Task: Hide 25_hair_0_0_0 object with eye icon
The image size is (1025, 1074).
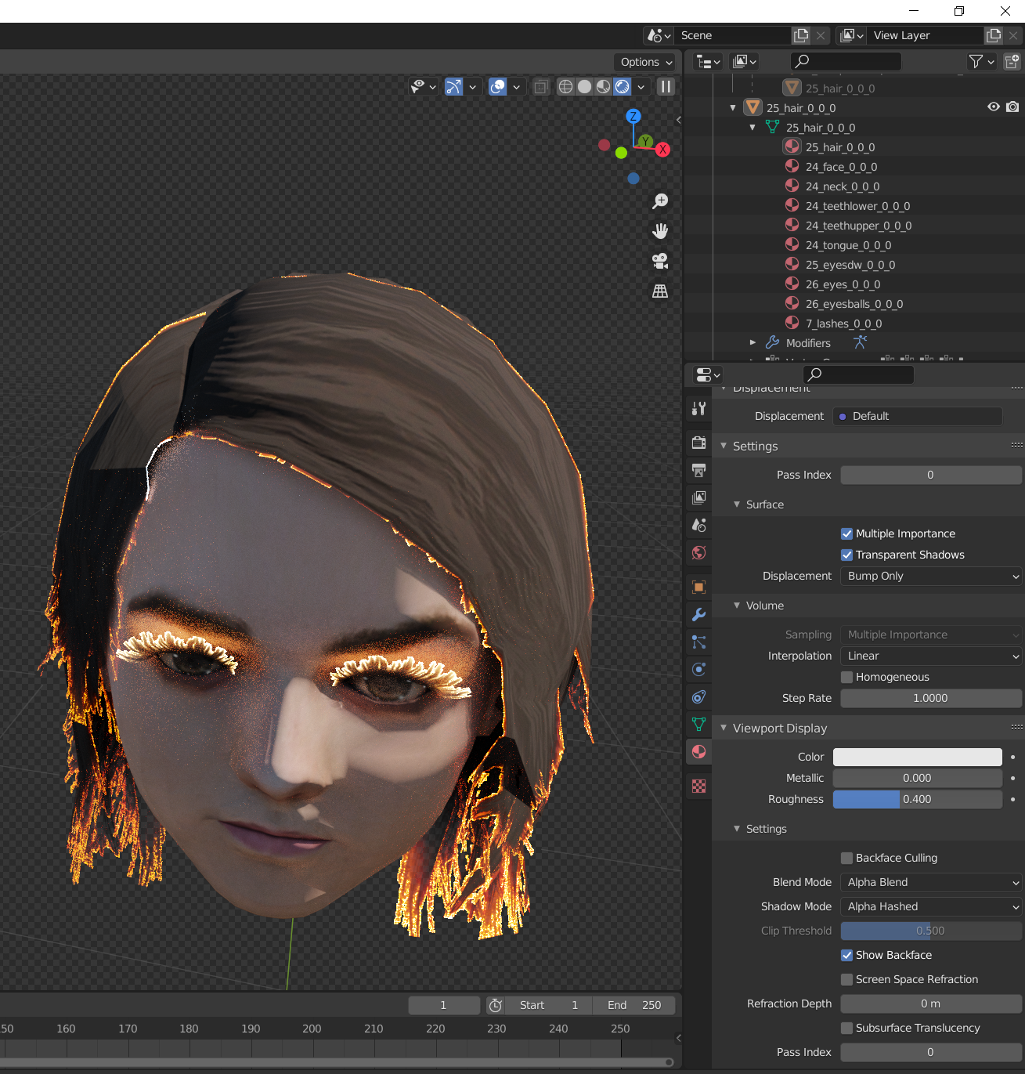Action: point(993,107)
